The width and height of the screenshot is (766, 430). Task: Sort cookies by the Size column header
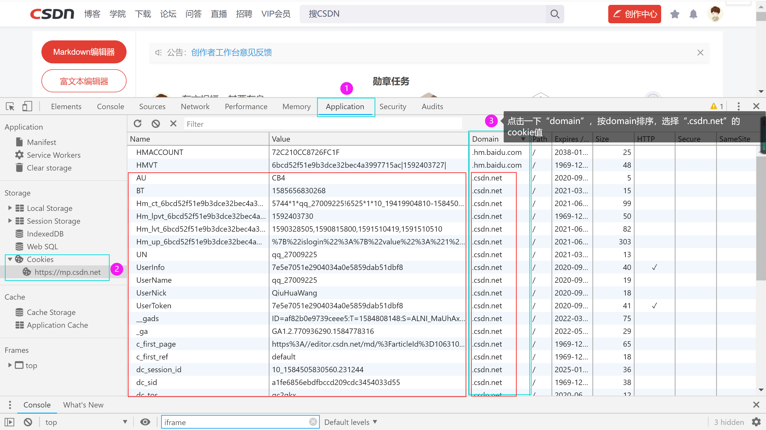click(613, 139)
